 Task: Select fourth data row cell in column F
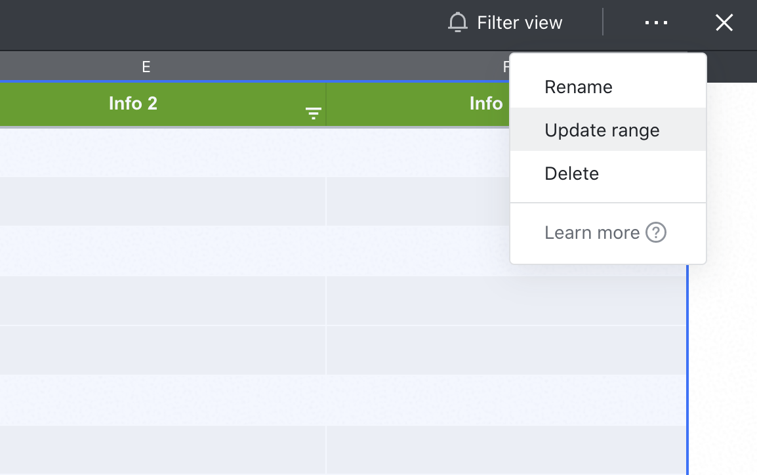505,300
